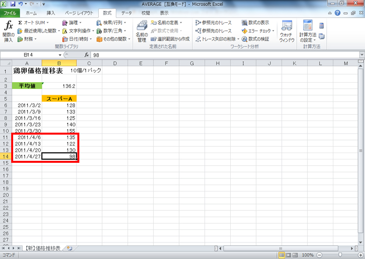The width and height of the screenshot is (365, 259).
Task: Click the Excel Help question mark icon
Action: click(337, 13)
